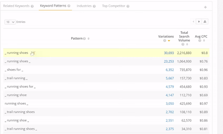The image size is (223, 134).
Task: Open the Top Competitor tab
Action: click(x=114, y=6)
